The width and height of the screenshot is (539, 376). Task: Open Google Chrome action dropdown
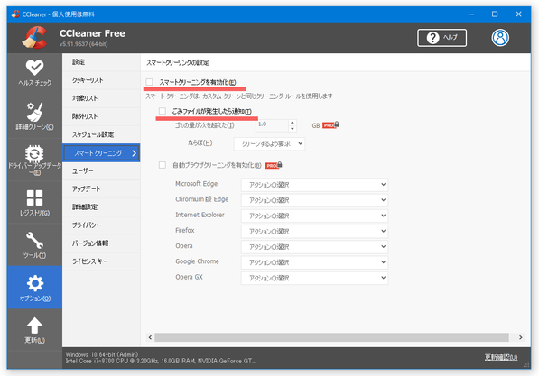(x=314, y=262)
